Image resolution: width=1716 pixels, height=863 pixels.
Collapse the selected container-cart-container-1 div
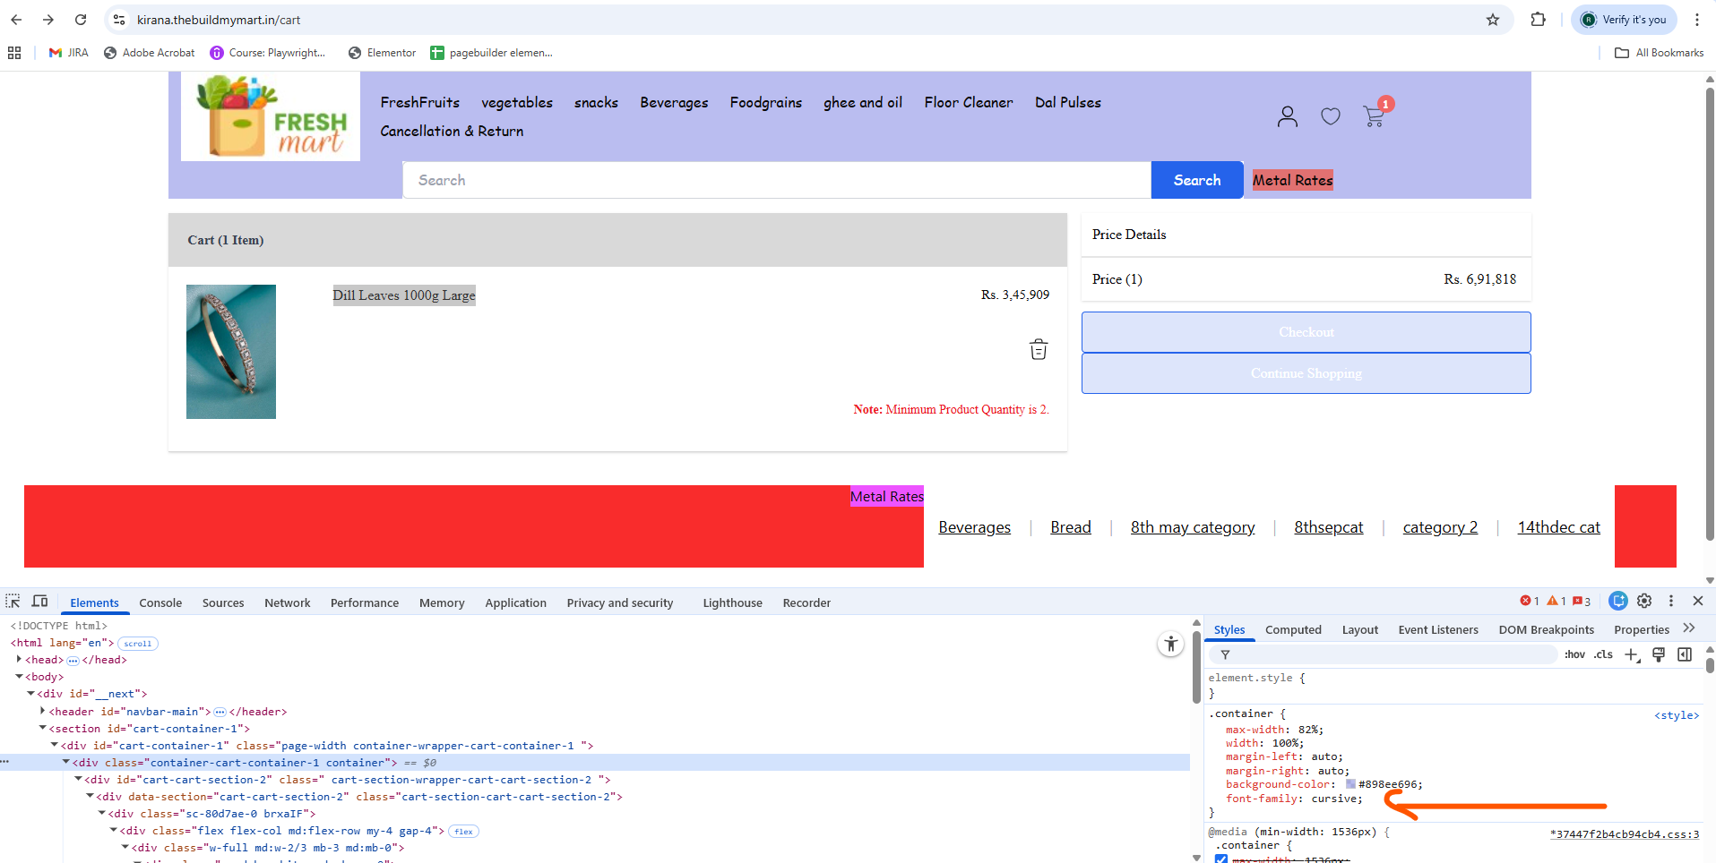65,763
